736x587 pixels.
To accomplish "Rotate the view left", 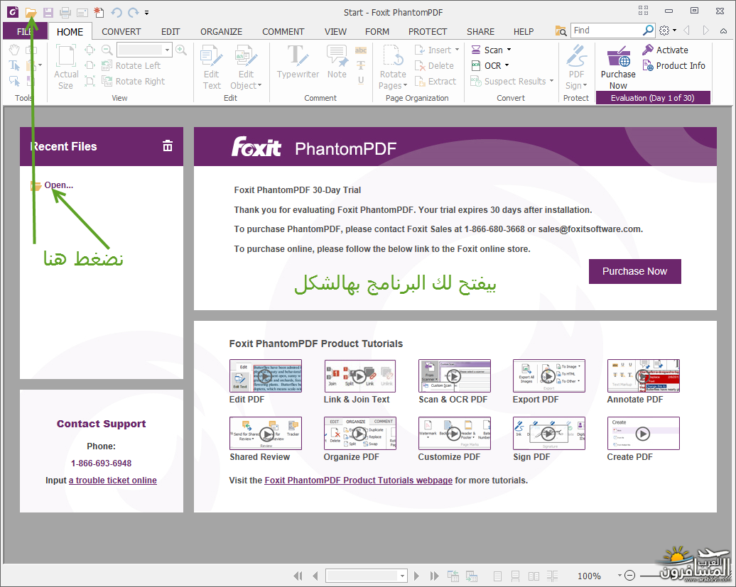I will (x=133, y=65).
